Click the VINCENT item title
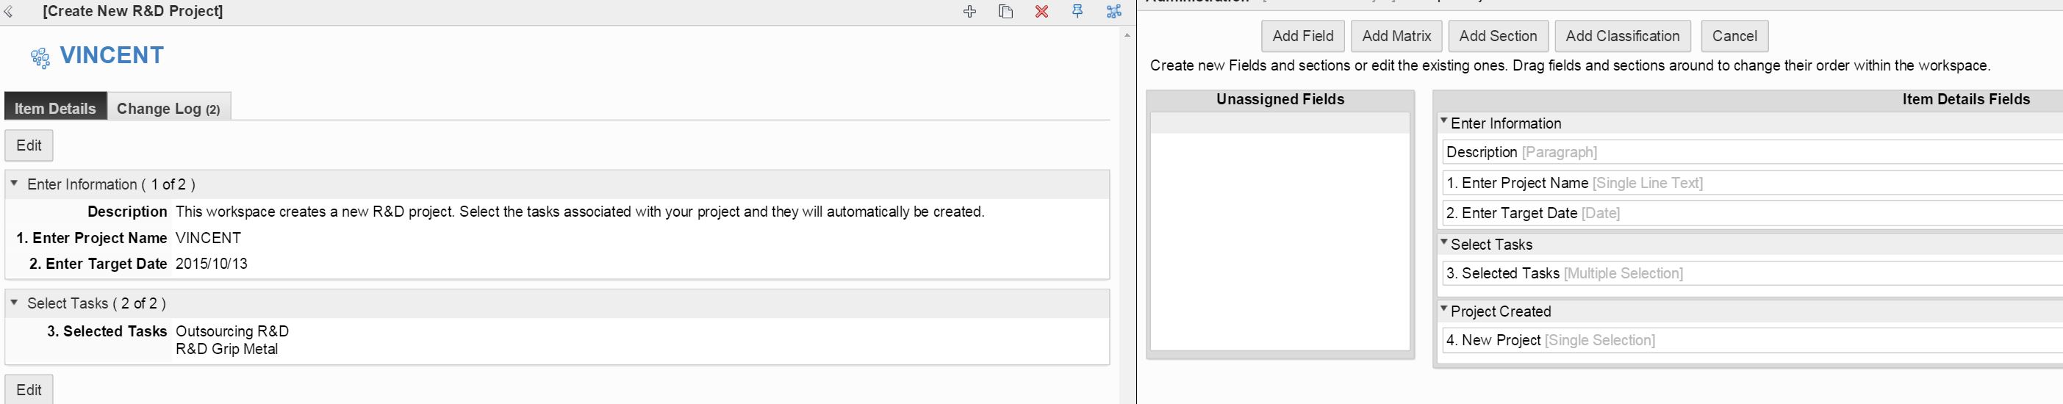The width and height of the screenshot is (2063, 404). (x=112, y=55)
